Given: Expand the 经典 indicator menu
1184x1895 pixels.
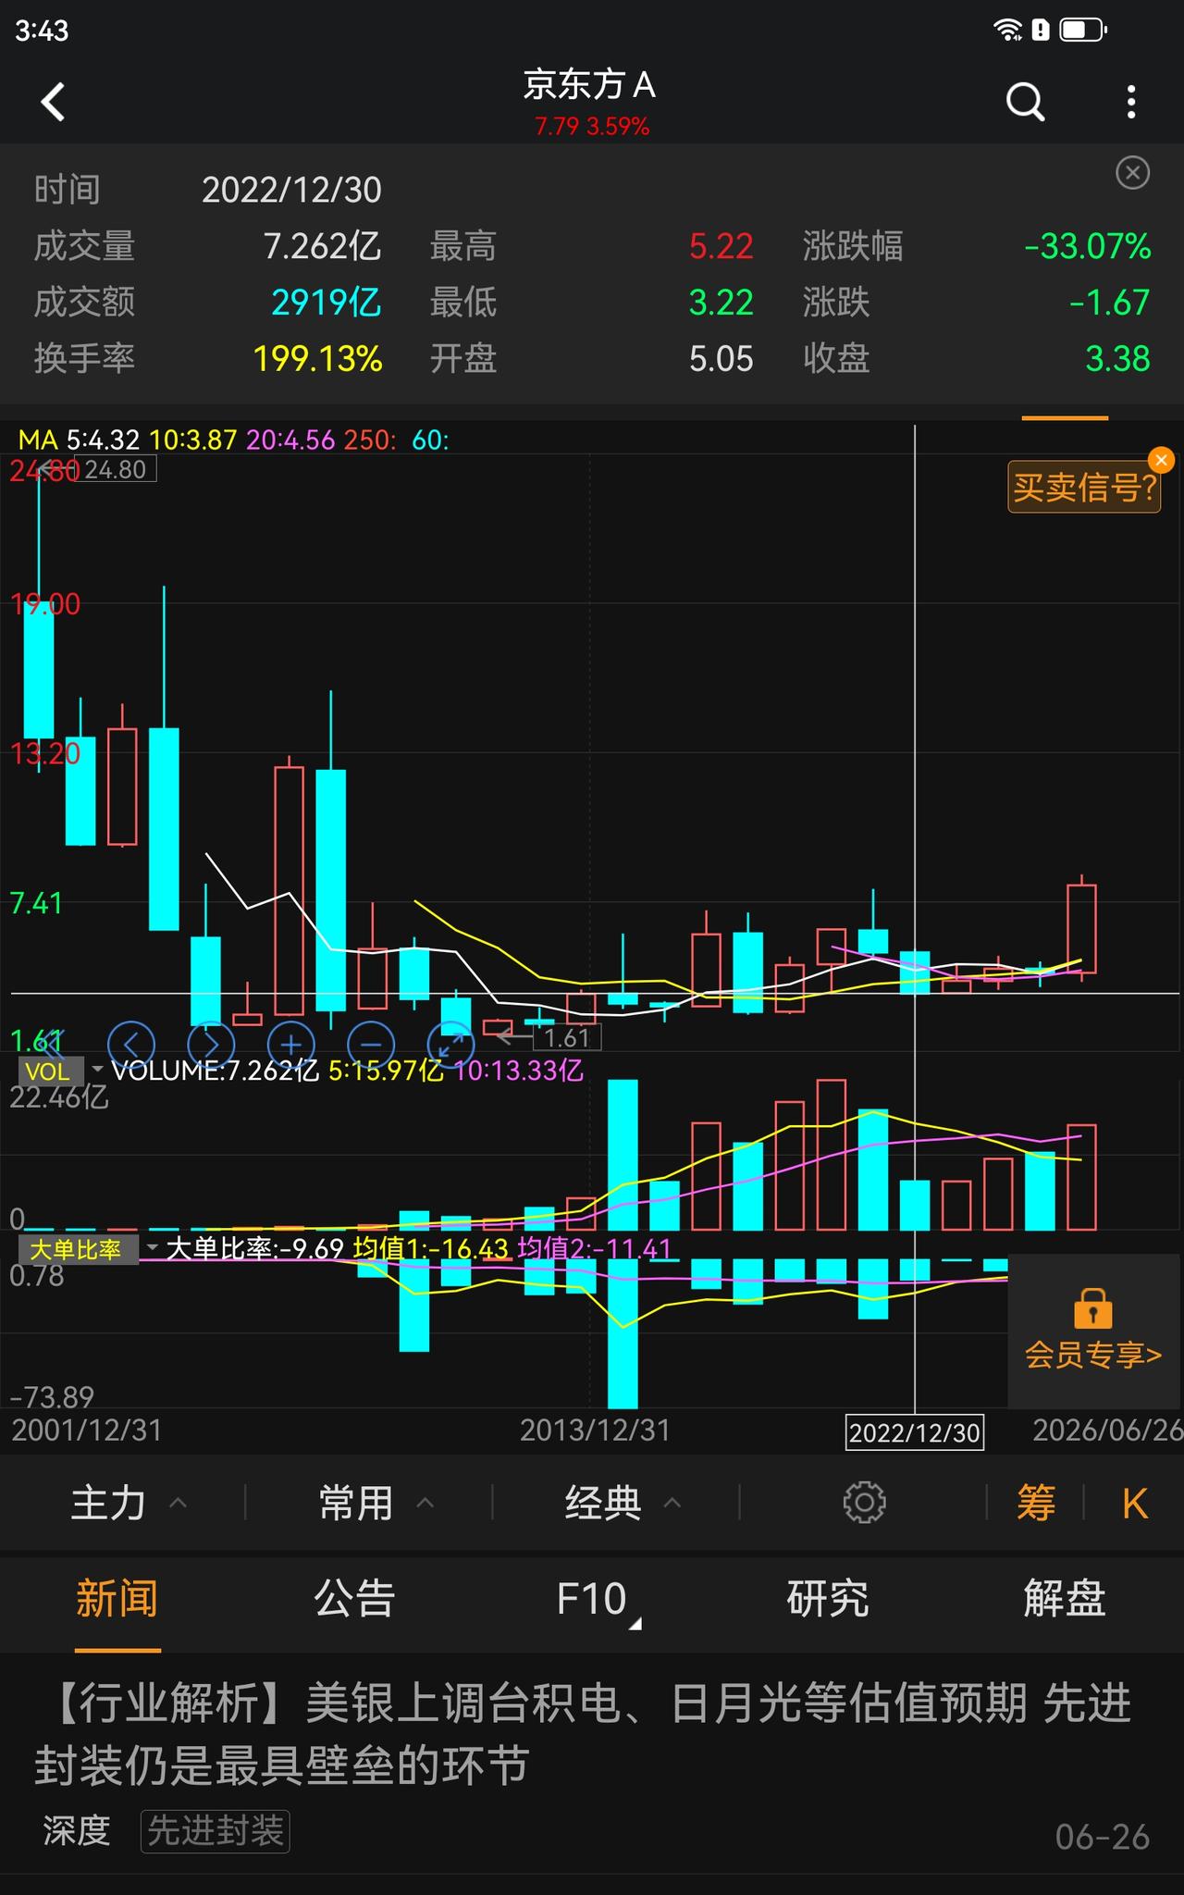Looking at the screenshot, I should [623, 1503].
